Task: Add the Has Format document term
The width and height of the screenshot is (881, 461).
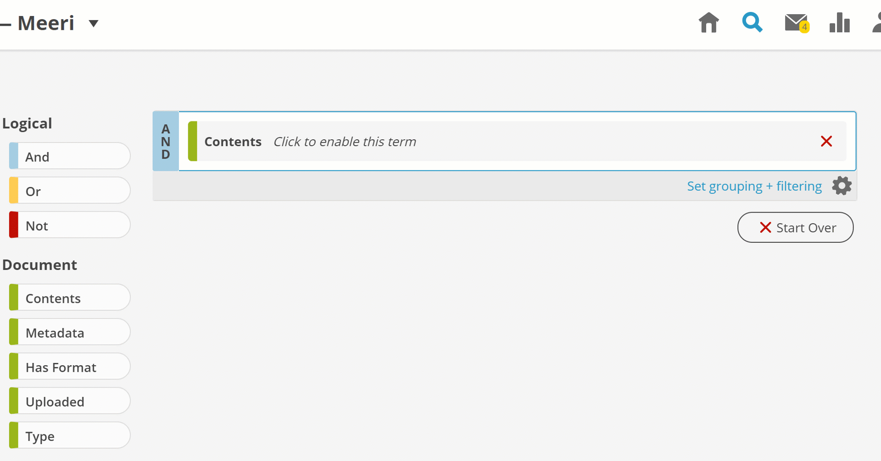Action: [x=70, y=366]
